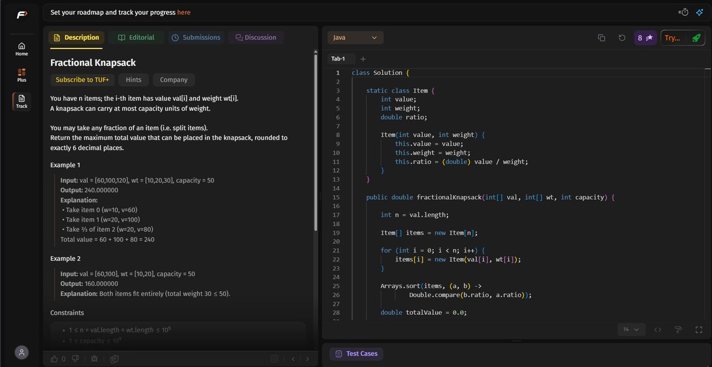The width and height of the screenshot is (712, 367).
Task: Click code line 'double ratio;'
Action: click(x=404, y=117)
